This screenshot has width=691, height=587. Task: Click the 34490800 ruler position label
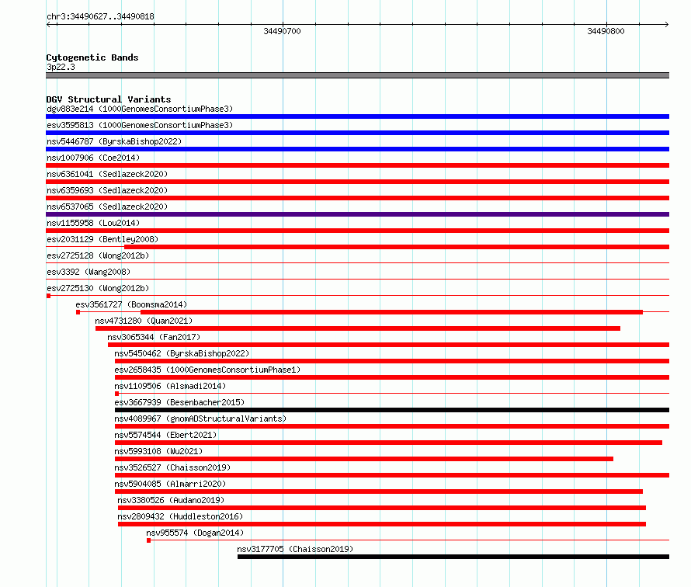coord(606,31)
